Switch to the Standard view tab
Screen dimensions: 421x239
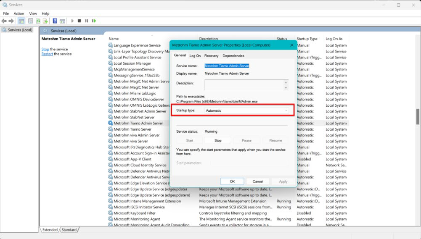click(69, 230)
